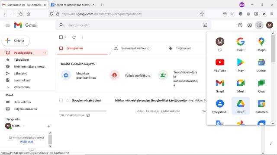Select the browser address bar URL
277x155 pixels.
coord(102,14)
